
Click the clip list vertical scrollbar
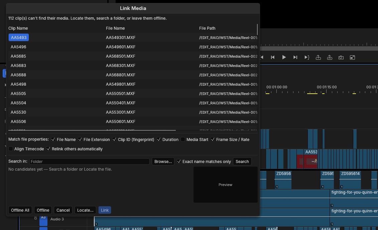tap(257, 29)
